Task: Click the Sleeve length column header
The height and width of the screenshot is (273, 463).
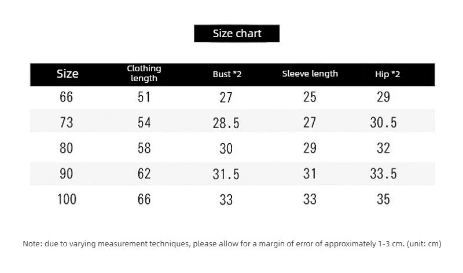Action: (310, 74)
